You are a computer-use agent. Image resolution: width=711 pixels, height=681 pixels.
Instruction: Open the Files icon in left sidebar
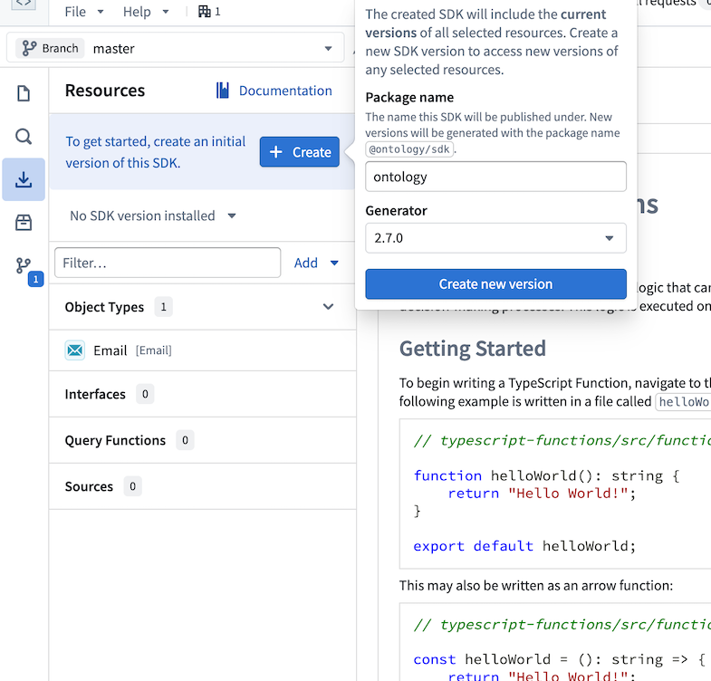click(24, 93)
